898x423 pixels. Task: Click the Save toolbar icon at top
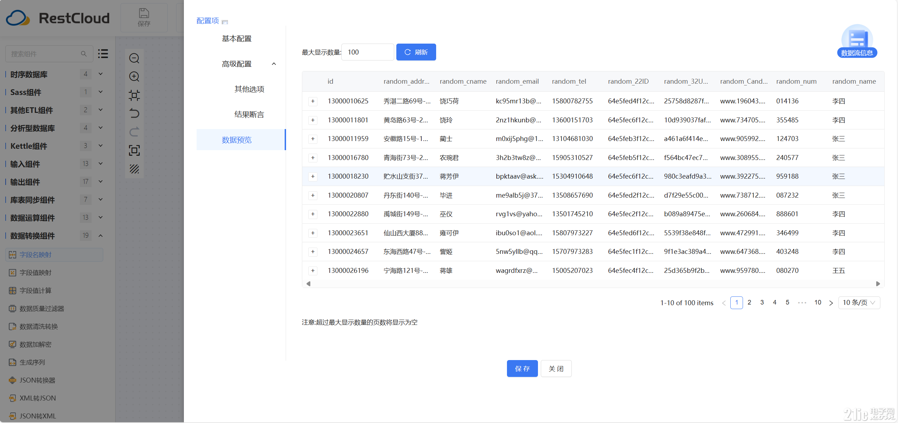click(x=144, y=18)
